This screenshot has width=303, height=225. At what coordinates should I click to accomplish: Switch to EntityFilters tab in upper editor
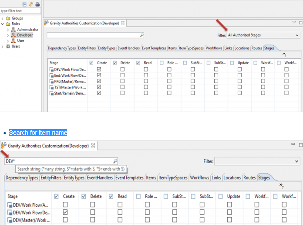click(x=87, y=48)
